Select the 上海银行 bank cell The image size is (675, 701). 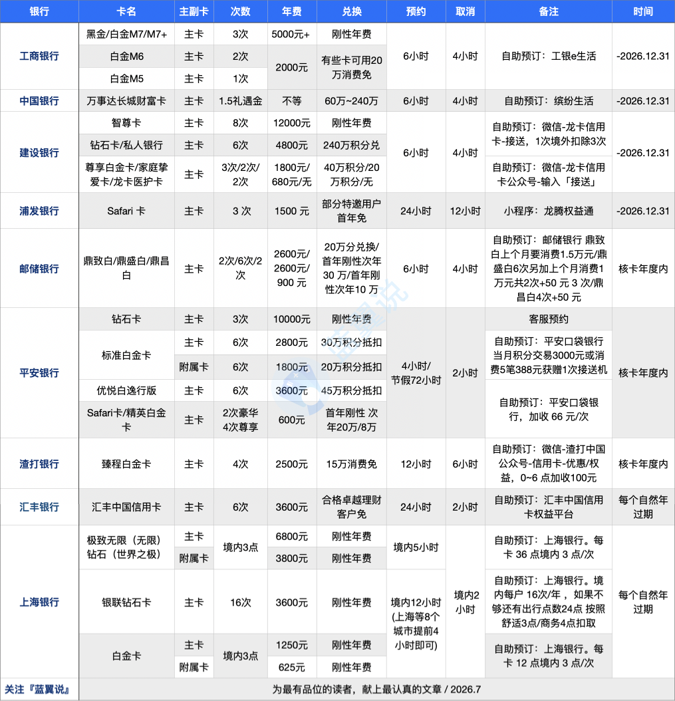click(39, 602)
